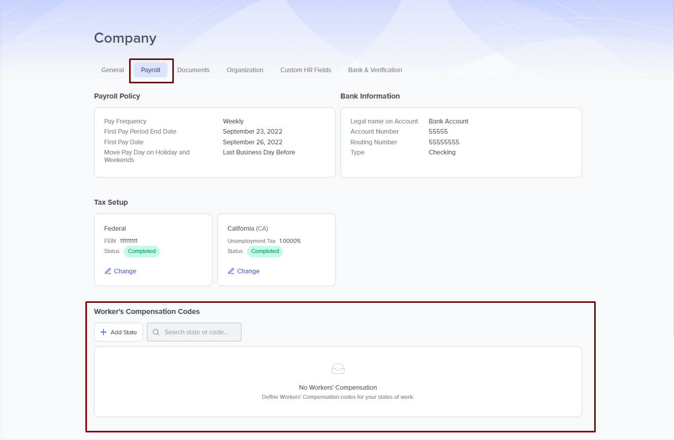Click the empty inbox tray icon
The image size is (674, 440).
[x=338, y=369]
